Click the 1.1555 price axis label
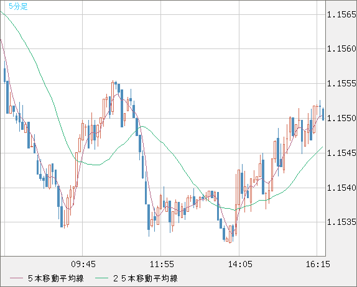Image resolution: width=357 pixels, height=287 pixels. click(341, 84)
